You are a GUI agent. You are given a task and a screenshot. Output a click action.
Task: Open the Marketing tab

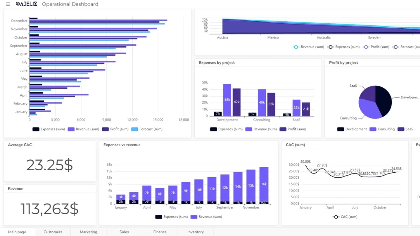(89, 232)
